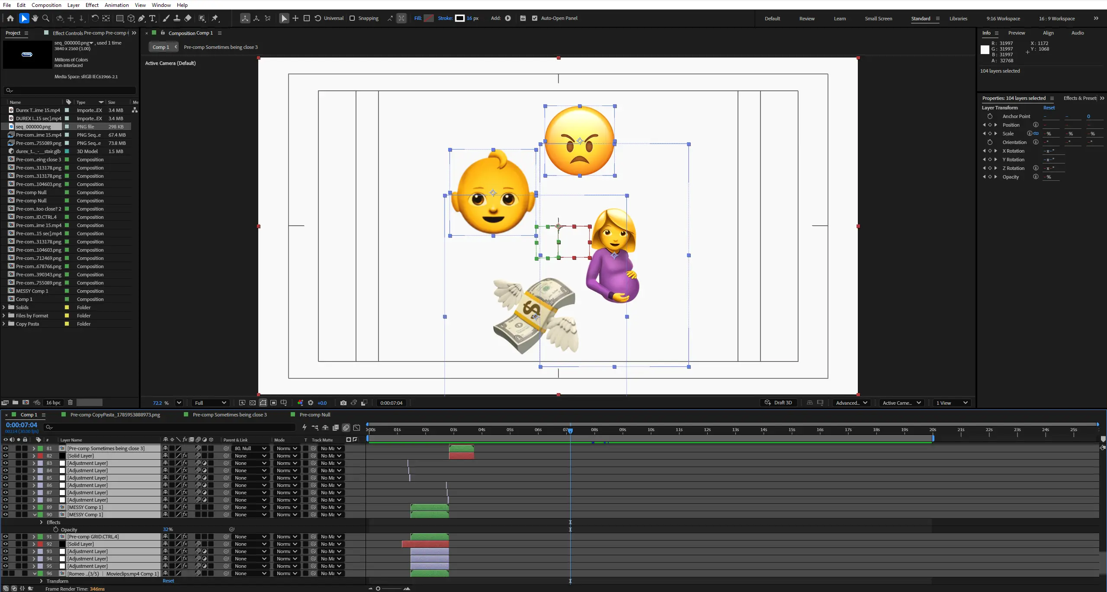
Task: Select the Rotation tool
Action: point(95,18)
